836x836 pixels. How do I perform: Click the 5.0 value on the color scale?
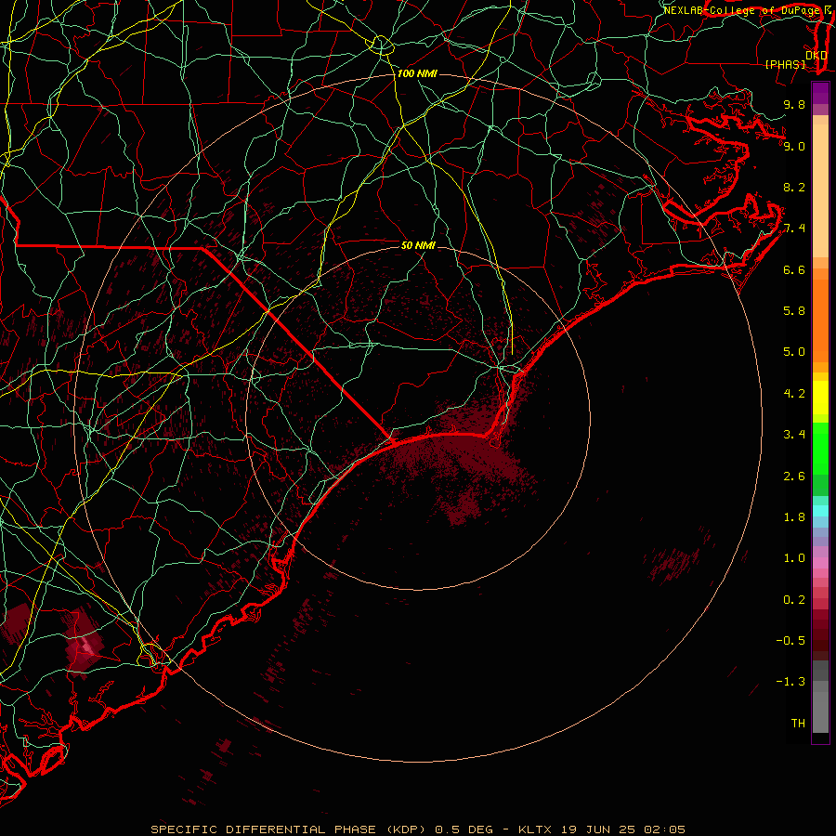(794, 352)
